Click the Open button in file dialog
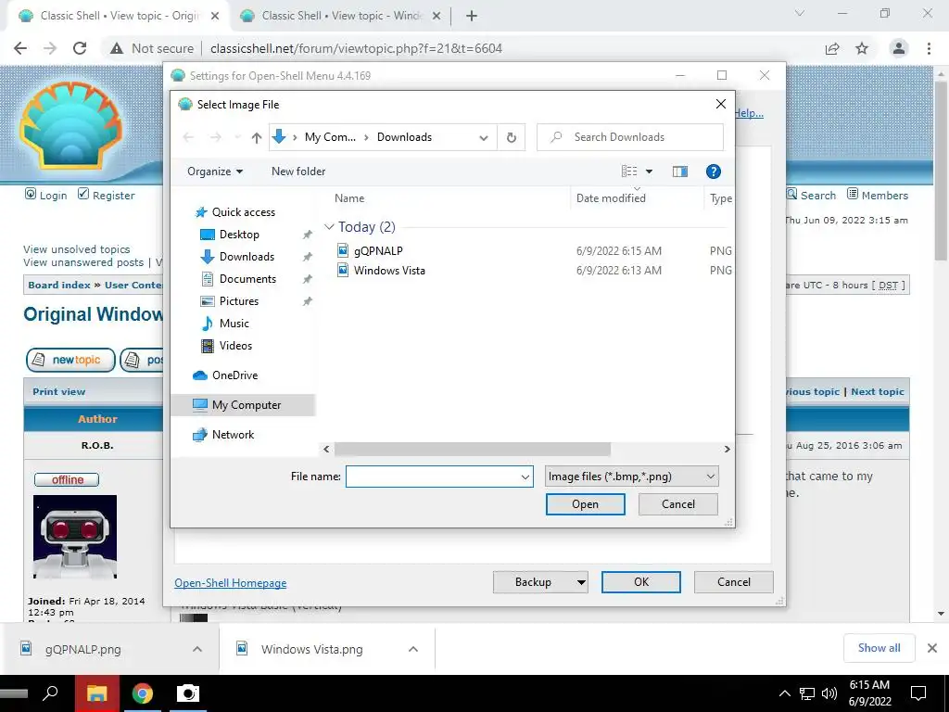Viewport: 949px width, 712px height. tap(586, 504)
